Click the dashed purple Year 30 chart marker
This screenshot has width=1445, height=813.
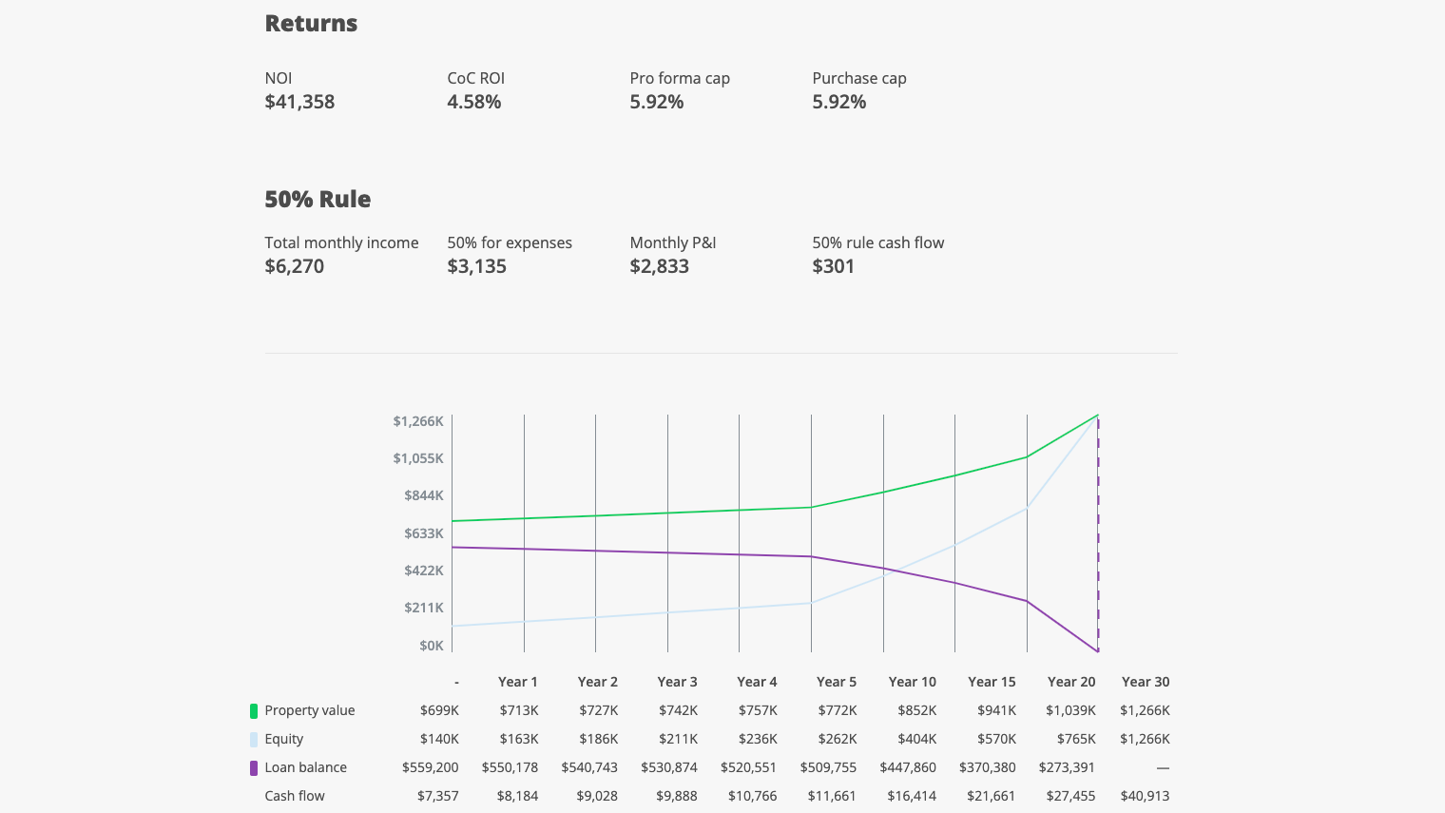point(1098,533)
